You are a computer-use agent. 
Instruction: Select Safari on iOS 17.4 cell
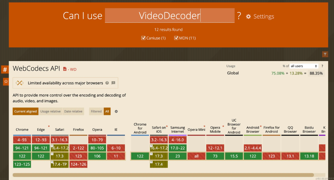159,164
